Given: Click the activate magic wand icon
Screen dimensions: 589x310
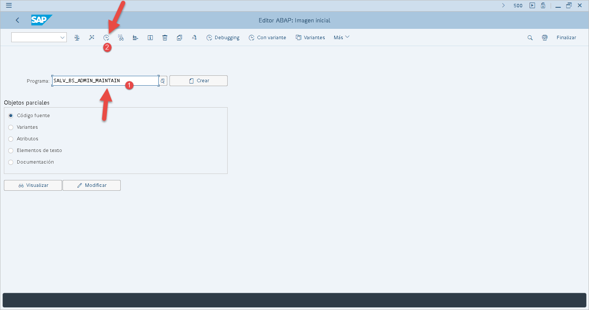Looking at the screenshot, I should coord(91,37).
